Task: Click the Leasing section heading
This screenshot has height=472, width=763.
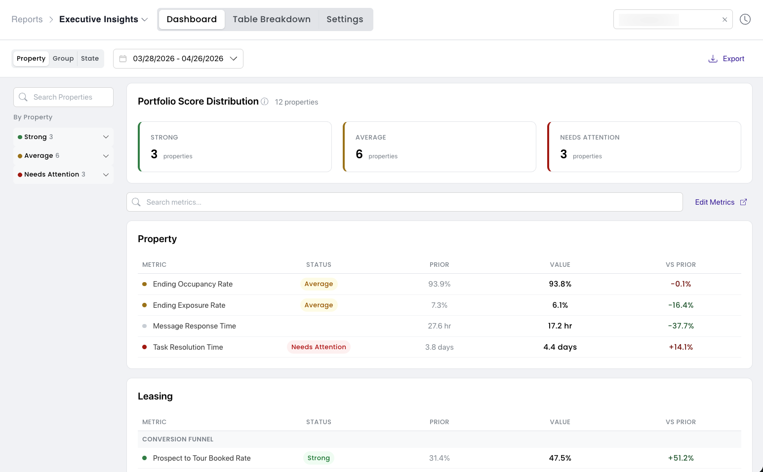Action: 155,397
